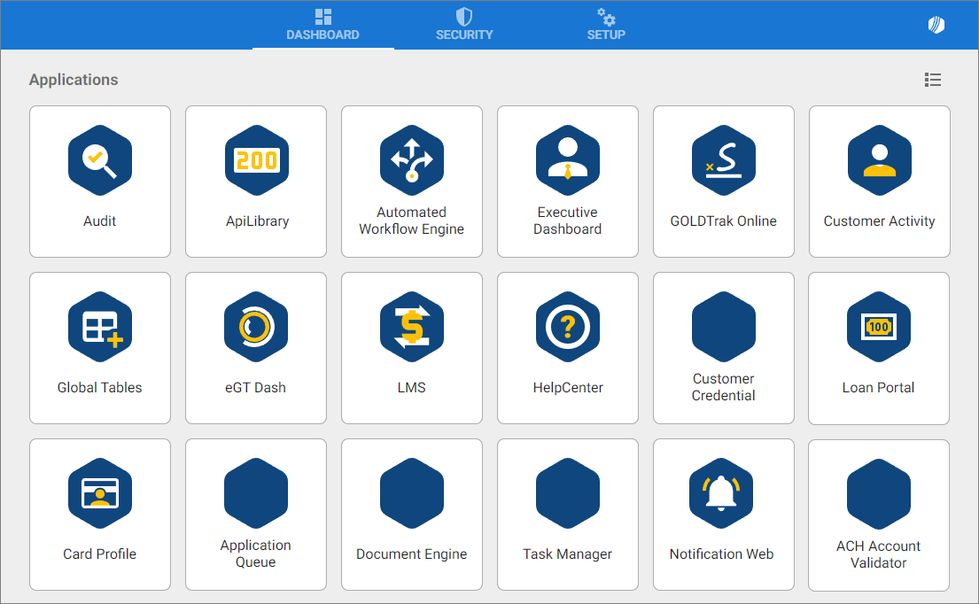Launch ApiLibrary via its 200 icon

pos(256,160)
